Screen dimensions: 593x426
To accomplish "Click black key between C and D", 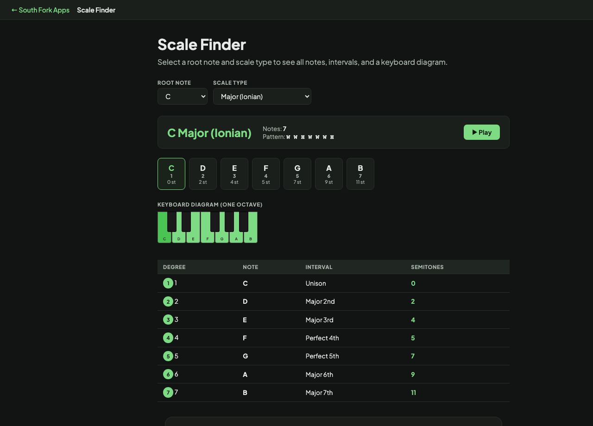I will tap(172, 221).
